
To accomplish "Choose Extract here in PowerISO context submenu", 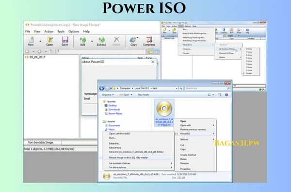I will 115,148.
